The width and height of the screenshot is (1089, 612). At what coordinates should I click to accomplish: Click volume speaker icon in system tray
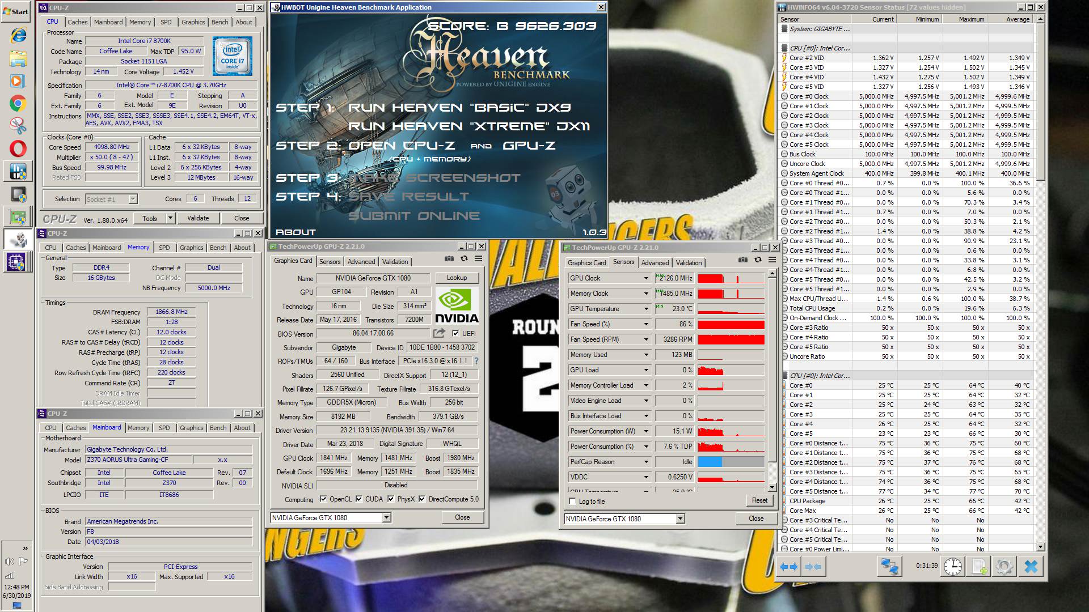pyautogui.click(x=9, y=562)
